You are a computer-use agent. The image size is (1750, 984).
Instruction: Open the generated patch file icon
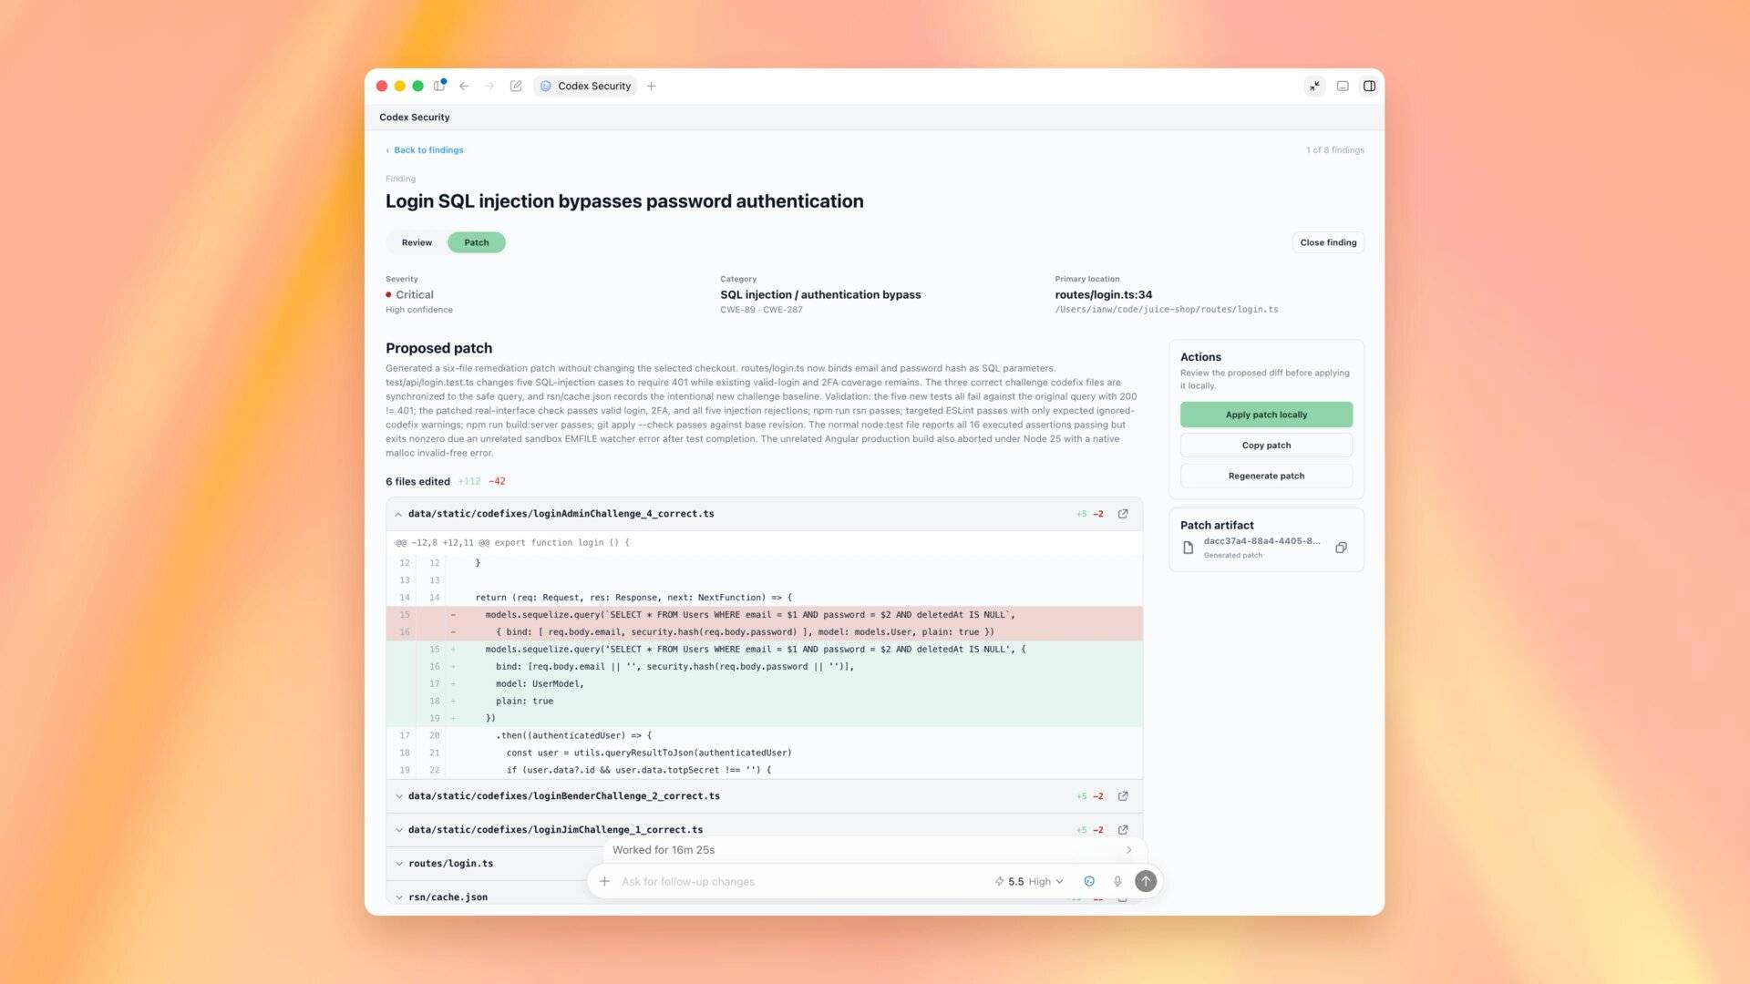pos(1188,548)
